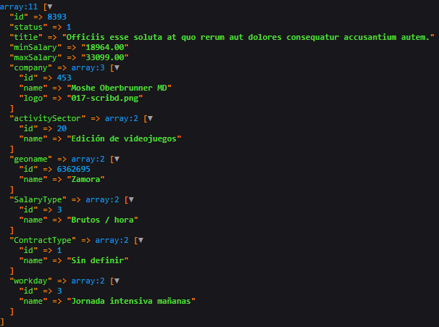
Task: Click the array:3 label after company
Action: point(88,67)
